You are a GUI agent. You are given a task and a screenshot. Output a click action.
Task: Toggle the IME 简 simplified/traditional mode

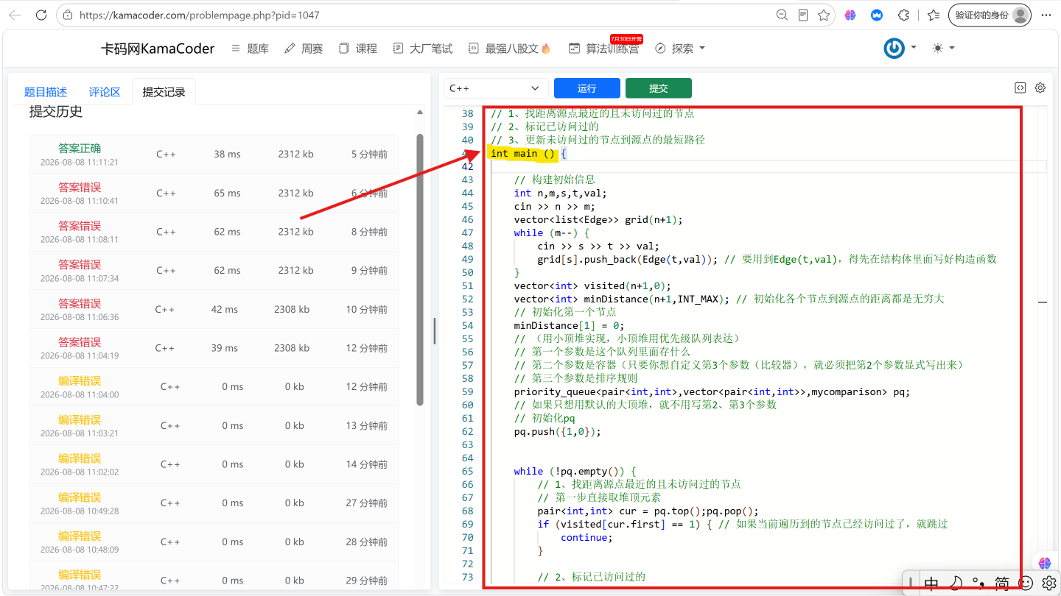[x=1002, y=583]
